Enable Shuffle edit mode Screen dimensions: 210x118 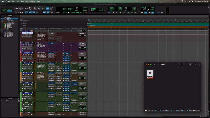point(4,9)
